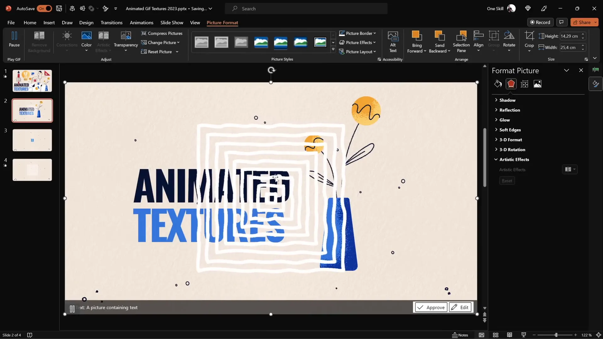Screen dimensions: 603x339
Task: Click Reset Picture
Action: coord(157,52)
